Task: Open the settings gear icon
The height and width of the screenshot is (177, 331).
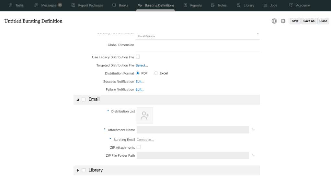Action: pyautogui.click(x=283, y=21)
